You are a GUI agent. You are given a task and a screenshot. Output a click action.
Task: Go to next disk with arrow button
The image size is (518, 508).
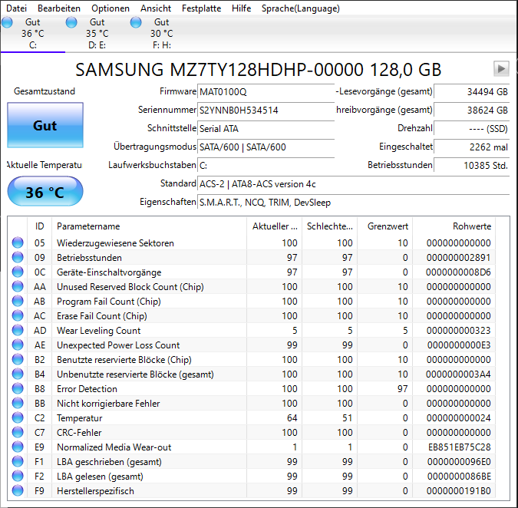pos(501,69)
